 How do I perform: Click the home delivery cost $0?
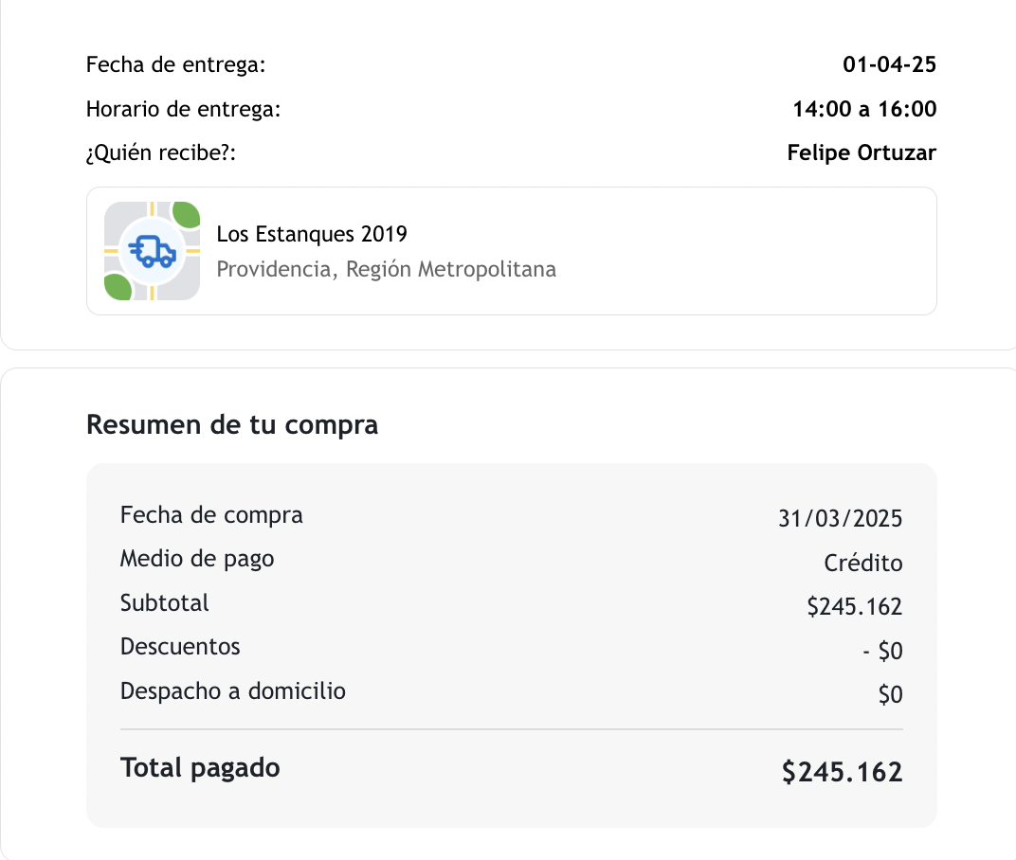click(x=890, y=695)
